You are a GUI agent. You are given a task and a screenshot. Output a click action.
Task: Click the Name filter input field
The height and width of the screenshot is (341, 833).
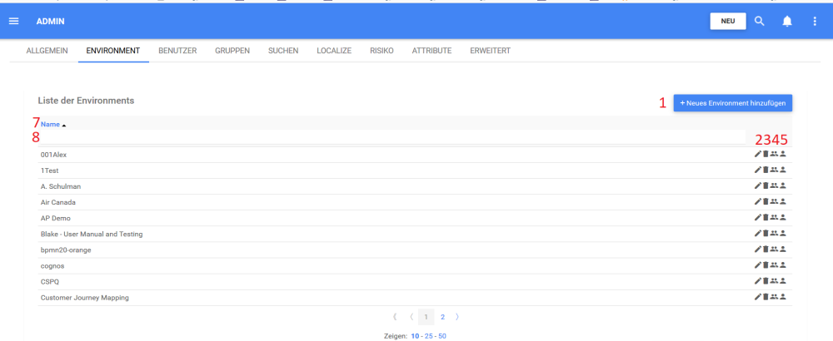(392, 137)
